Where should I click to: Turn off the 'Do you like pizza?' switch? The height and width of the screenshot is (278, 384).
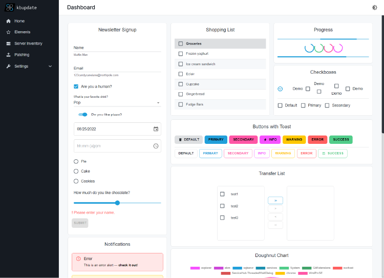coord(83,115)
